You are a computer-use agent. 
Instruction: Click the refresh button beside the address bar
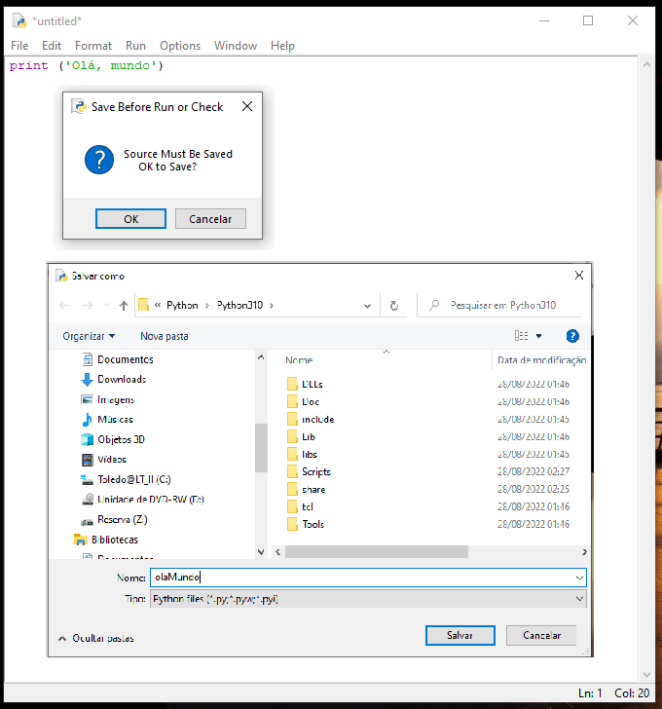[x=394, y=305]
